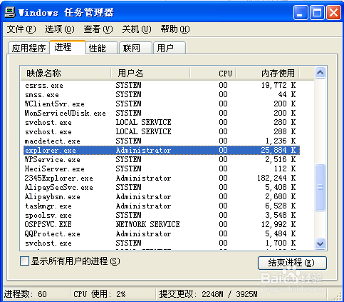Select the Alipaybsm.exe process row
This screenshot has width=344, height=302.
(162, 196)
